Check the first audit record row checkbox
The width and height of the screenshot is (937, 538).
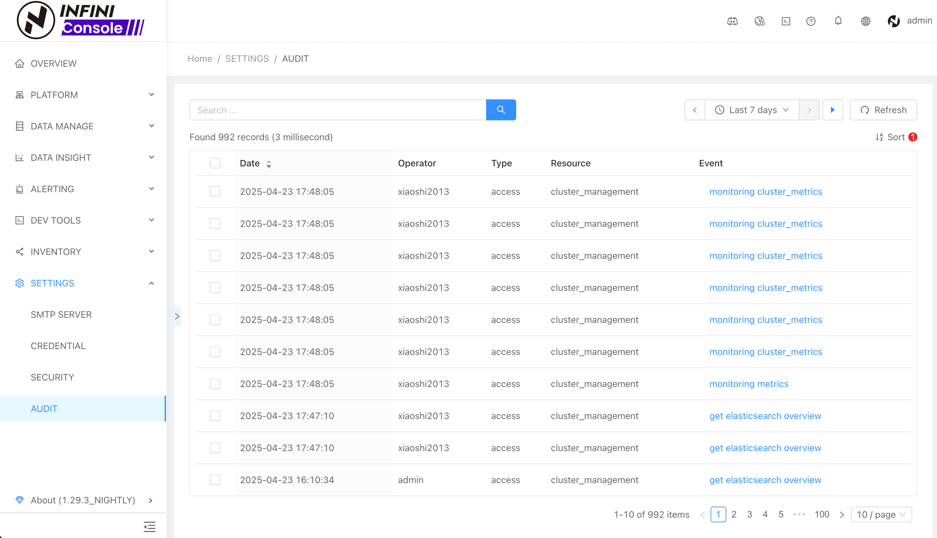click(215, 192)
